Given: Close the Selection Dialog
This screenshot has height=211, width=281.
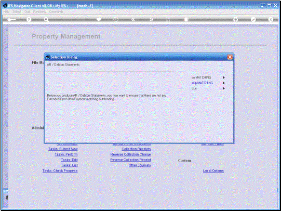Looking at the screenshot, I should click(230, 57).
